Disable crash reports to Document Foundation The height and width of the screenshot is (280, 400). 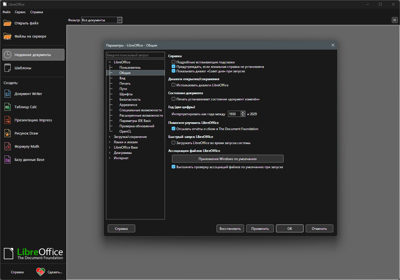174,129
